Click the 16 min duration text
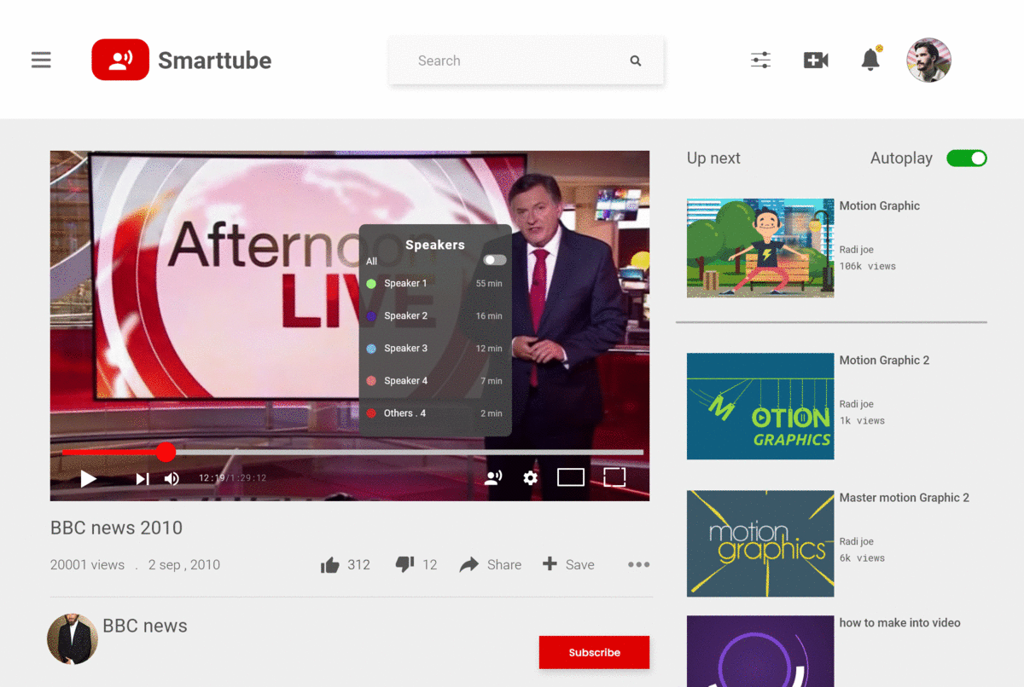 (489, 316)
